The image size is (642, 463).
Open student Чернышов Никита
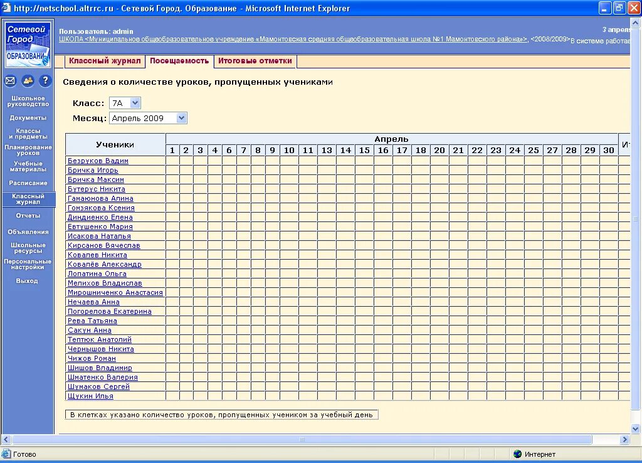(101, 349)
